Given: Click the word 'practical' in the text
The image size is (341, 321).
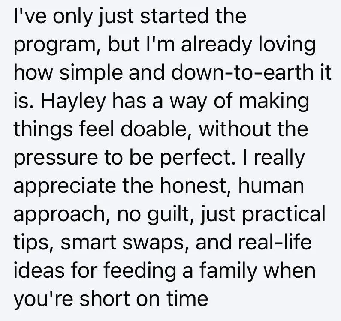Looking at the screenshot, I should pos(284,214).
